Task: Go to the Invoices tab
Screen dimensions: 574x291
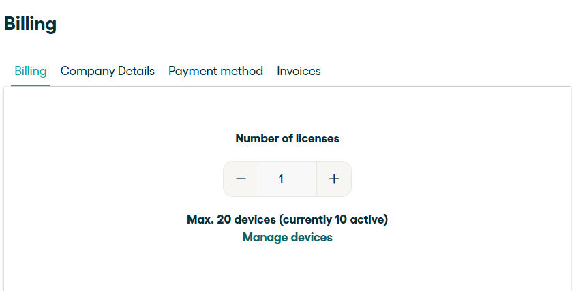Action: 299,71
